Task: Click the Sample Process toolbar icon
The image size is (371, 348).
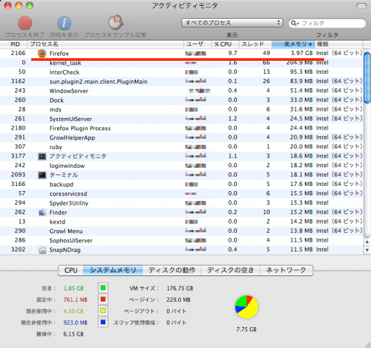Action: coord(115,22)
